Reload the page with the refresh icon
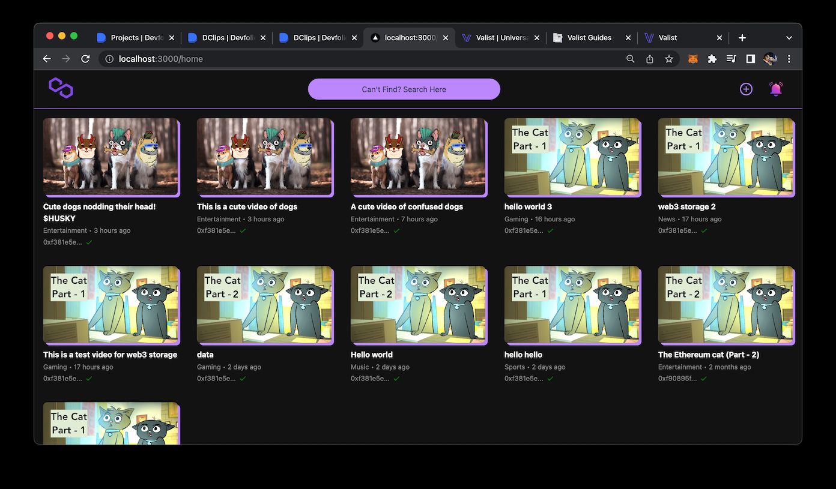The height and width of the screenshot is (489, 836). click(85, 59)
